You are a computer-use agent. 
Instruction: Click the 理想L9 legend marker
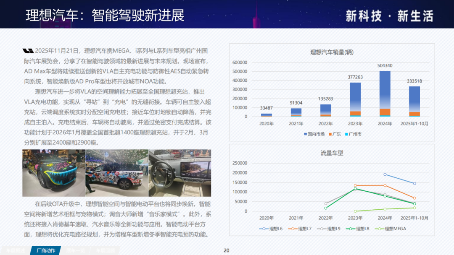(322, 229)
